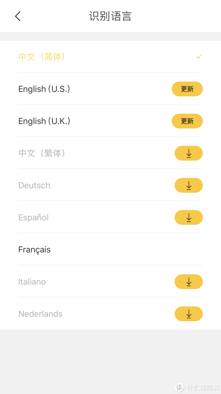
Task: Tap the checkmark next to 中文（简体）
Action: (199, 57)
